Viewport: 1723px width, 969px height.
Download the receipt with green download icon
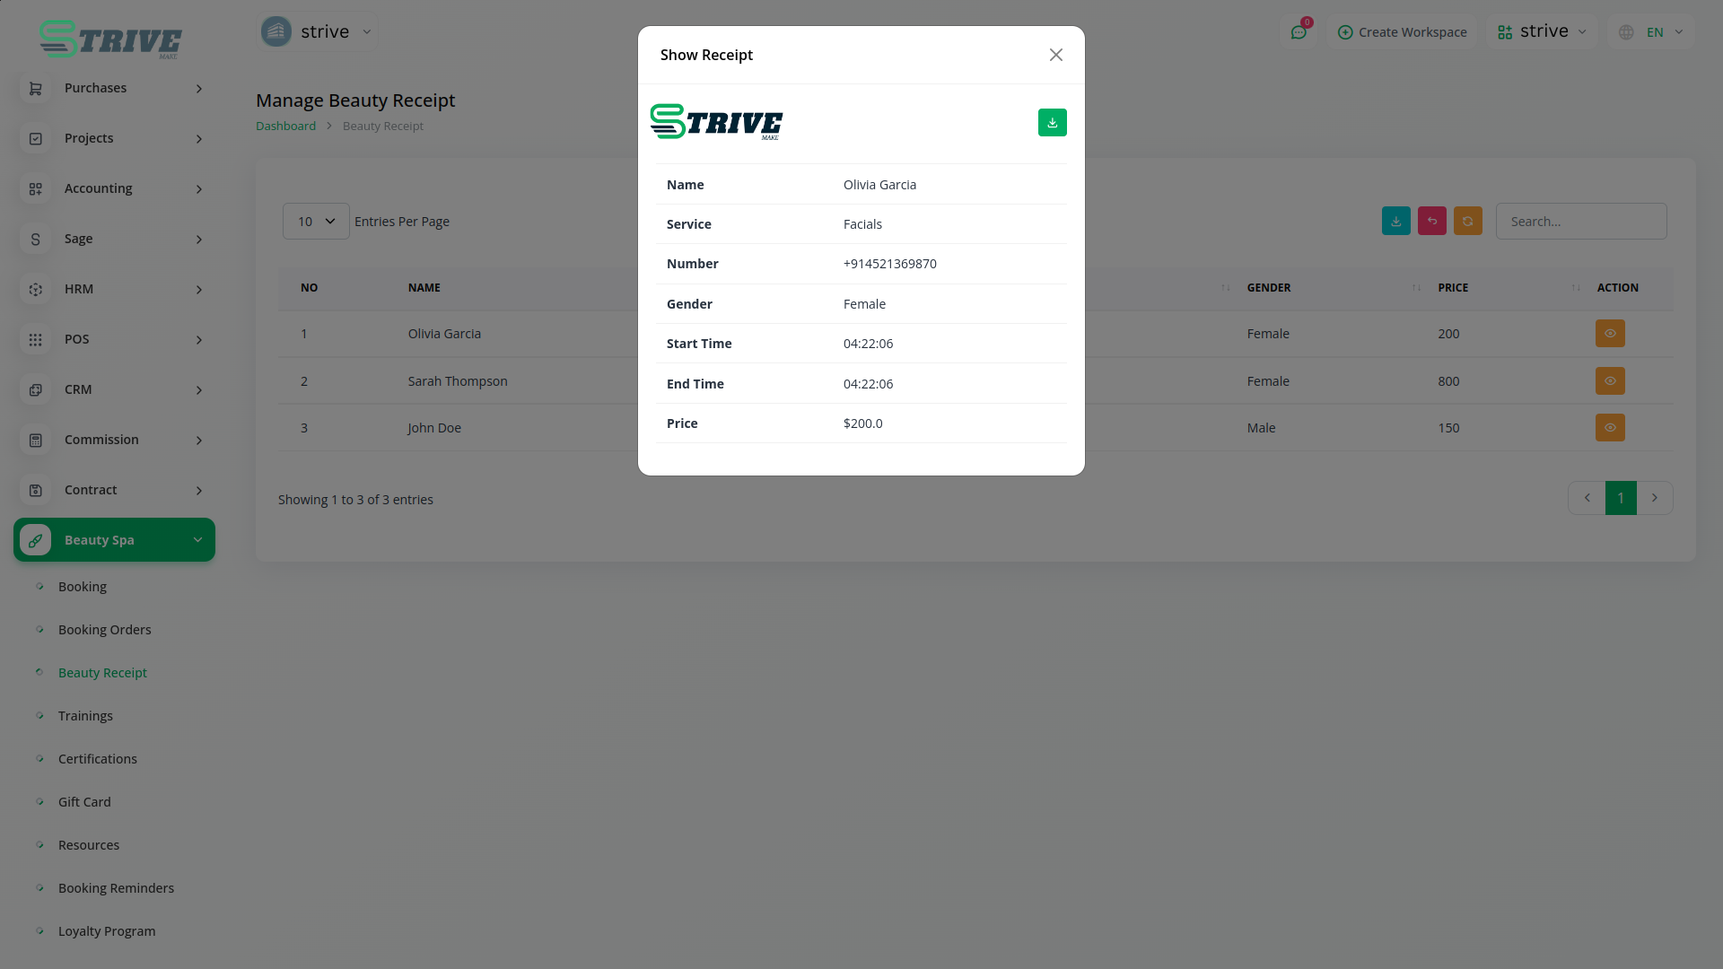coord(1052,123)
